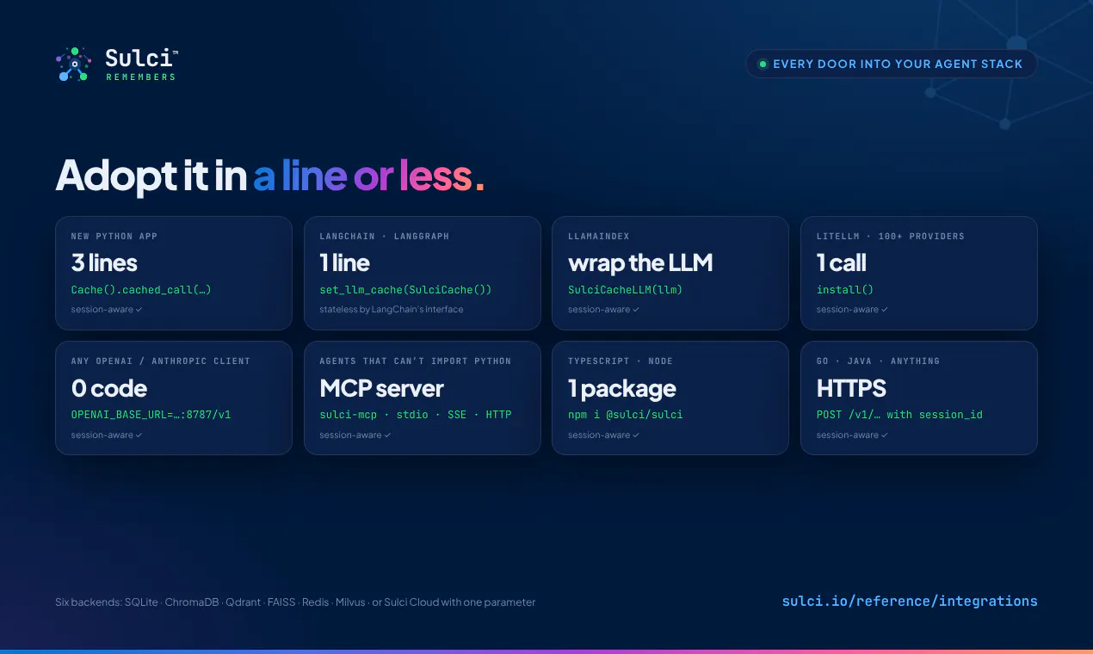Screen dimensions: 1093x654
Task: Click the "OPENAI_BASE_URL=…:8787/v1" code snippet
Action: tap(151, 415)
